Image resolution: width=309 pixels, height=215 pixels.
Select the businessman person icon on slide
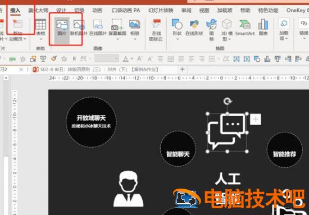[129, 189]
